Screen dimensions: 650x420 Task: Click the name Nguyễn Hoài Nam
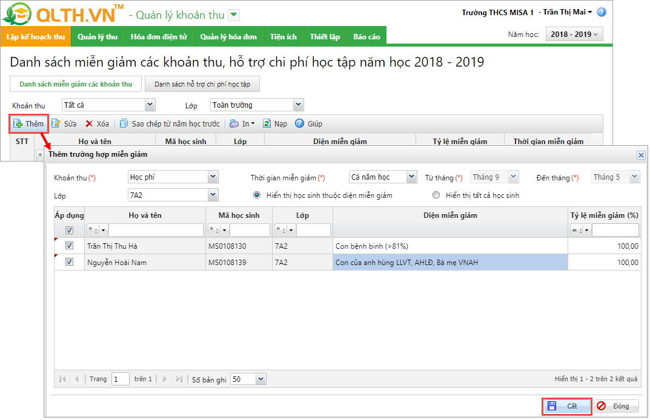click(x=116, y=262)
